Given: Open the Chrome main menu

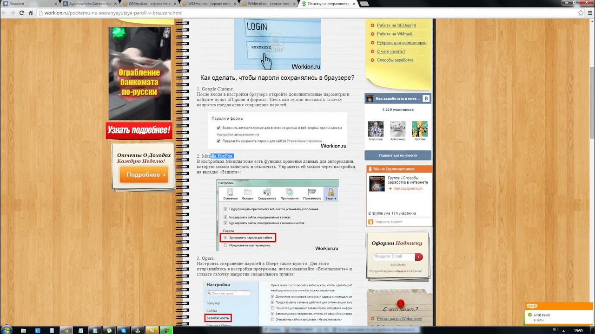Looking at the screenshot, I should (589, 13).
